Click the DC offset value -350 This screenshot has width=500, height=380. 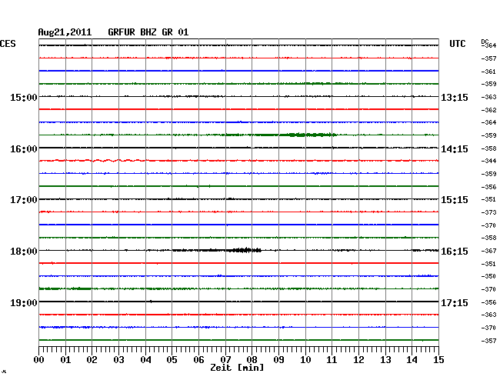point(488,276)
